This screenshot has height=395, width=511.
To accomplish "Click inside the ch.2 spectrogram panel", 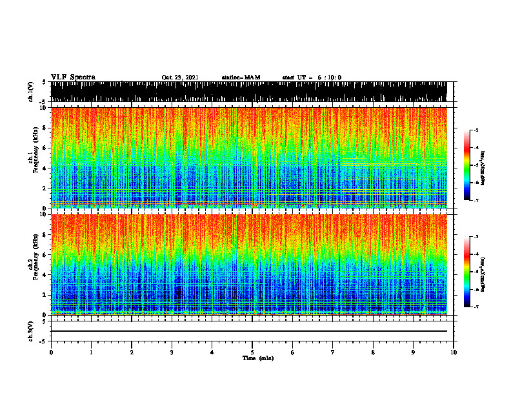I will point(248,265).
